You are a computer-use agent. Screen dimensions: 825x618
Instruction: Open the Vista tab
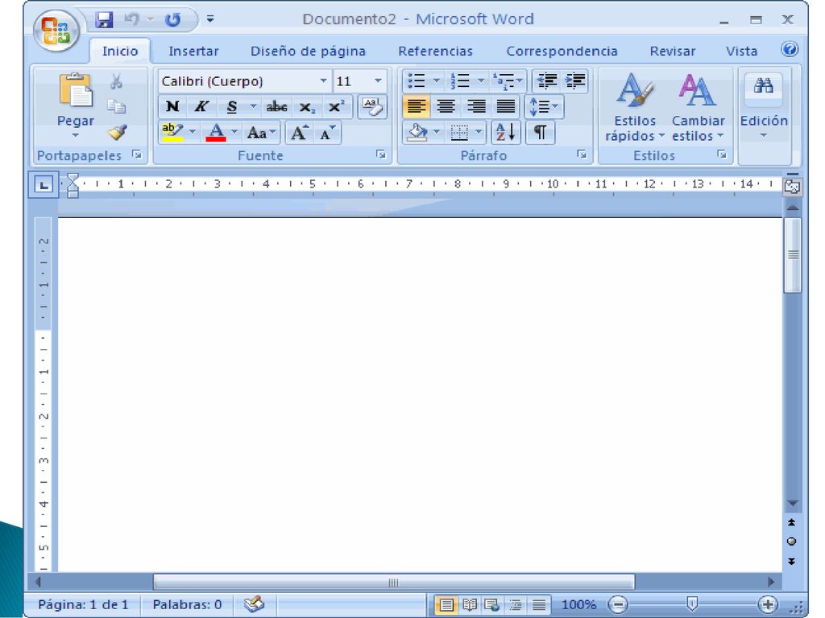(741, 51)
